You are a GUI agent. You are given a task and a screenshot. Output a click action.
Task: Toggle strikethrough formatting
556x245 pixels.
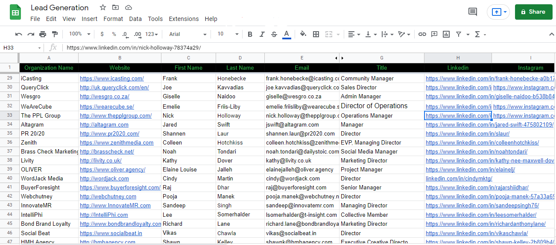(274, 34)
